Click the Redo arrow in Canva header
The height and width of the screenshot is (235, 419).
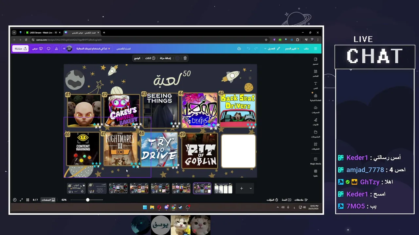[256, 49]
